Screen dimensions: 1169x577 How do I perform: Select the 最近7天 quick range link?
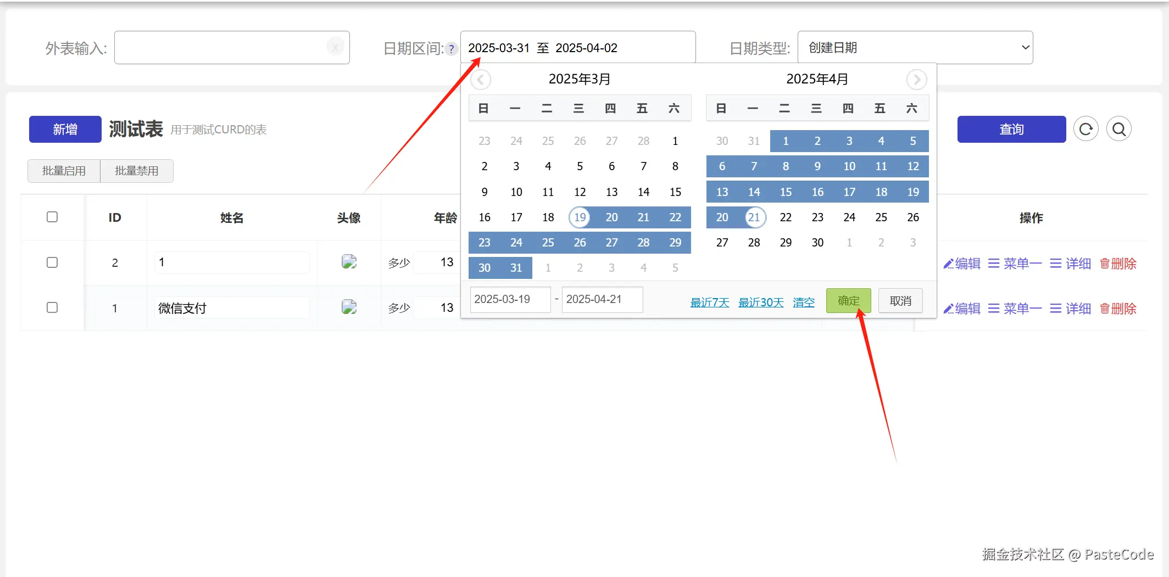[x=709, y=302]
